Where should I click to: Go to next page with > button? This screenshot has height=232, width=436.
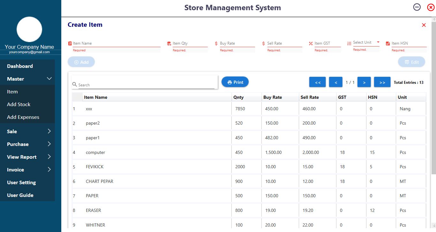(x=364, y=82)
